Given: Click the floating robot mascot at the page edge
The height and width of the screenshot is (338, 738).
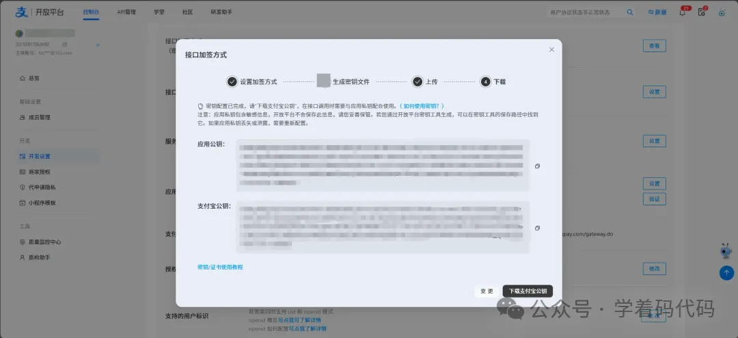Looking at the screenshot, I should 726,251.
